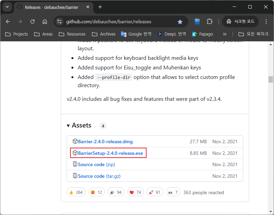Click the scrollbar up arrow
The image size is (274, 215).
click(x=271, y=44)
